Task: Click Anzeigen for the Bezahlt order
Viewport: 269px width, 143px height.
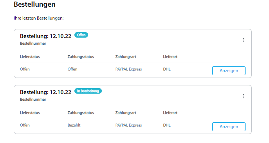Action: point(229,127)
